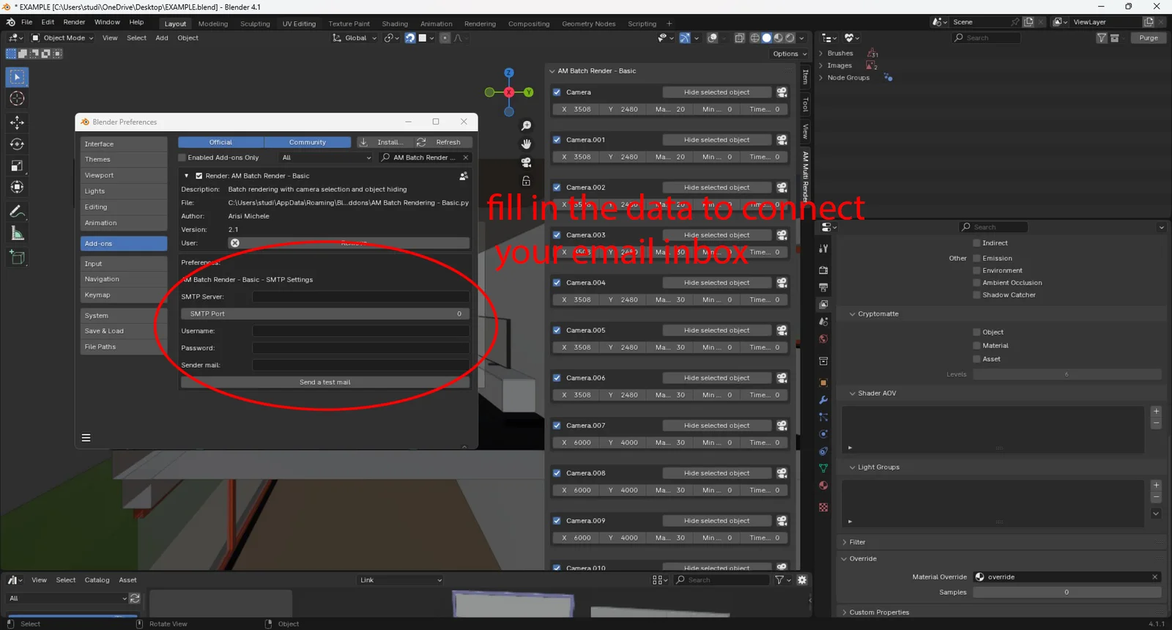
Task: Uncheck the Camera render checkbox
Action: [x=557, y=92]
